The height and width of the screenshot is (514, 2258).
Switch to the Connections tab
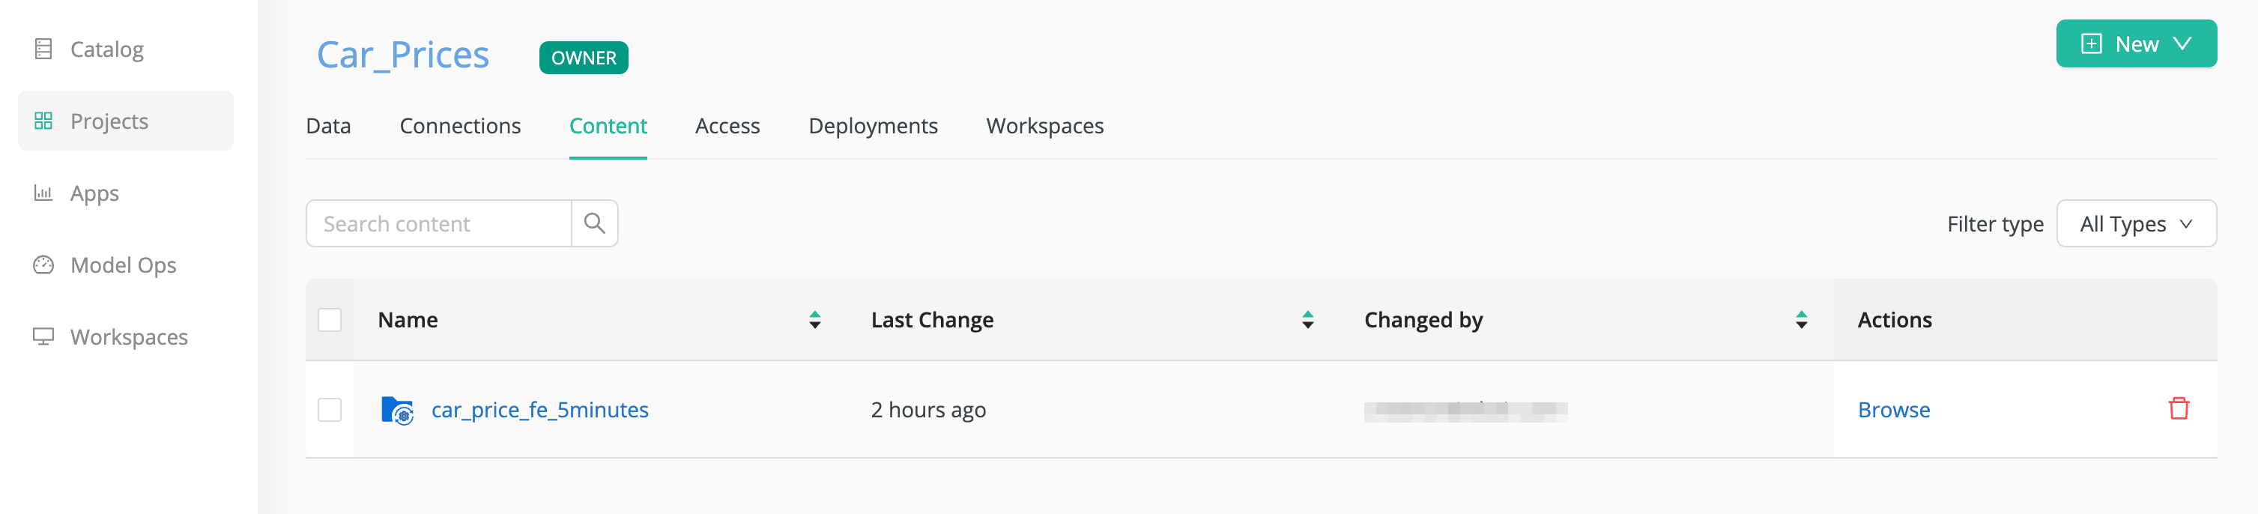[x=459, y=127]
